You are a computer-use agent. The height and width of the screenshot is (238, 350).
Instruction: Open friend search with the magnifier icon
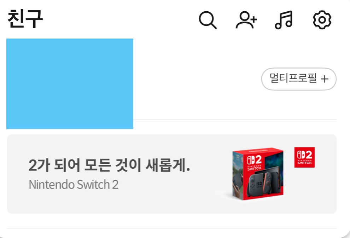coord(208,20)
